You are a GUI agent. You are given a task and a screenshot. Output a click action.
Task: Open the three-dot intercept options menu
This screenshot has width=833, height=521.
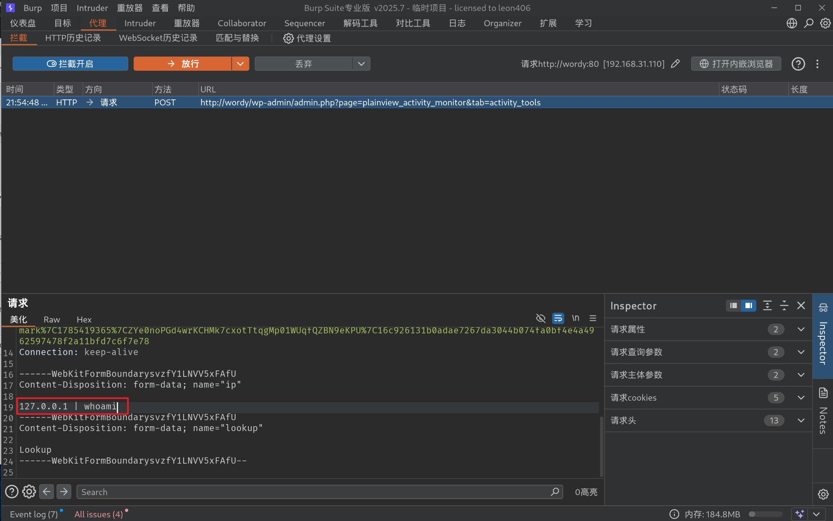click(x=817, y=64)
